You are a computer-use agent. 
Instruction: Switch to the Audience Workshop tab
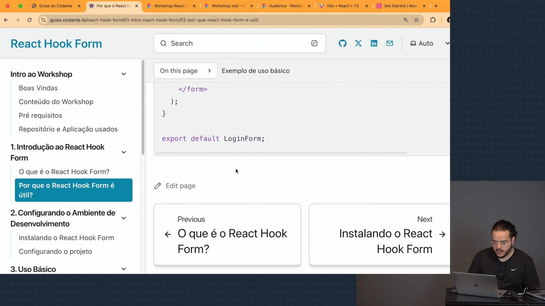coord(286,6)
